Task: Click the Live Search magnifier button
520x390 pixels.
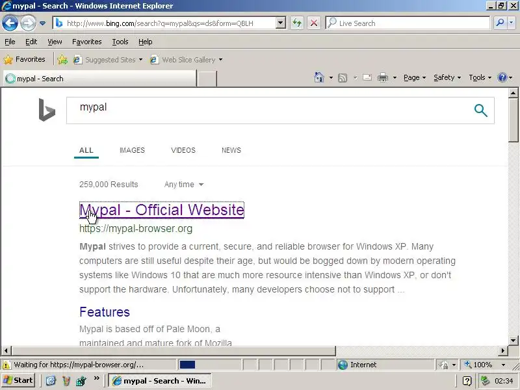Action: click(500, 23)
